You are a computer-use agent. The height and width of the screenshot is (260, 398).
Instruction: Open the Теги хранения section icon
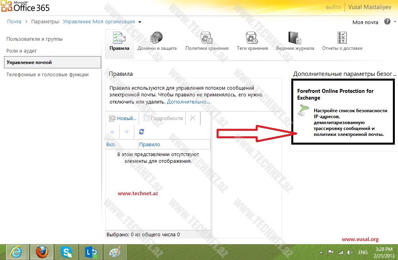coord(252,38)
